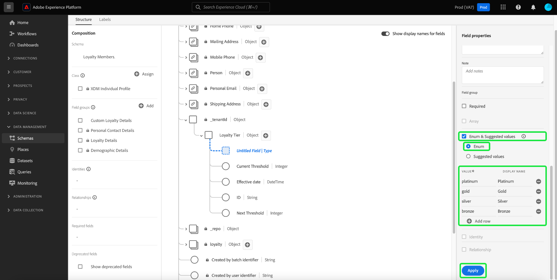
Task: Check the Custom Loyalty Details field group
Action: 80,120
